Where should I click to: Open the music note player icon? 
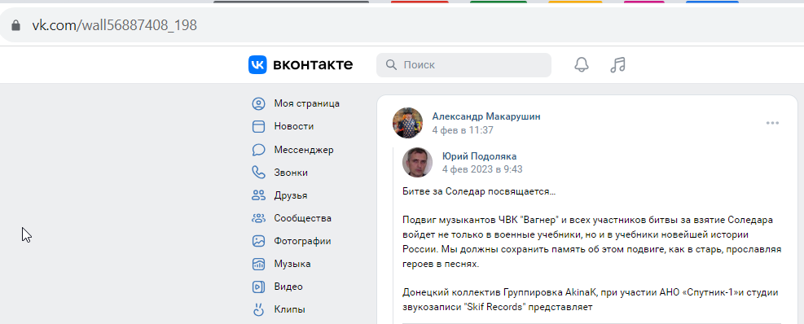[x=618, y=64]
